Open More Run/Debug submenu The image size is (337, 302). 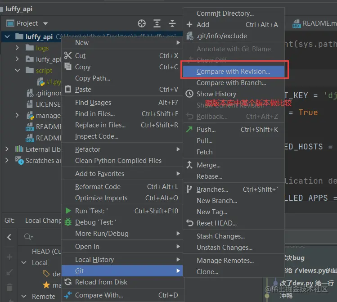(x=122, y=233)
